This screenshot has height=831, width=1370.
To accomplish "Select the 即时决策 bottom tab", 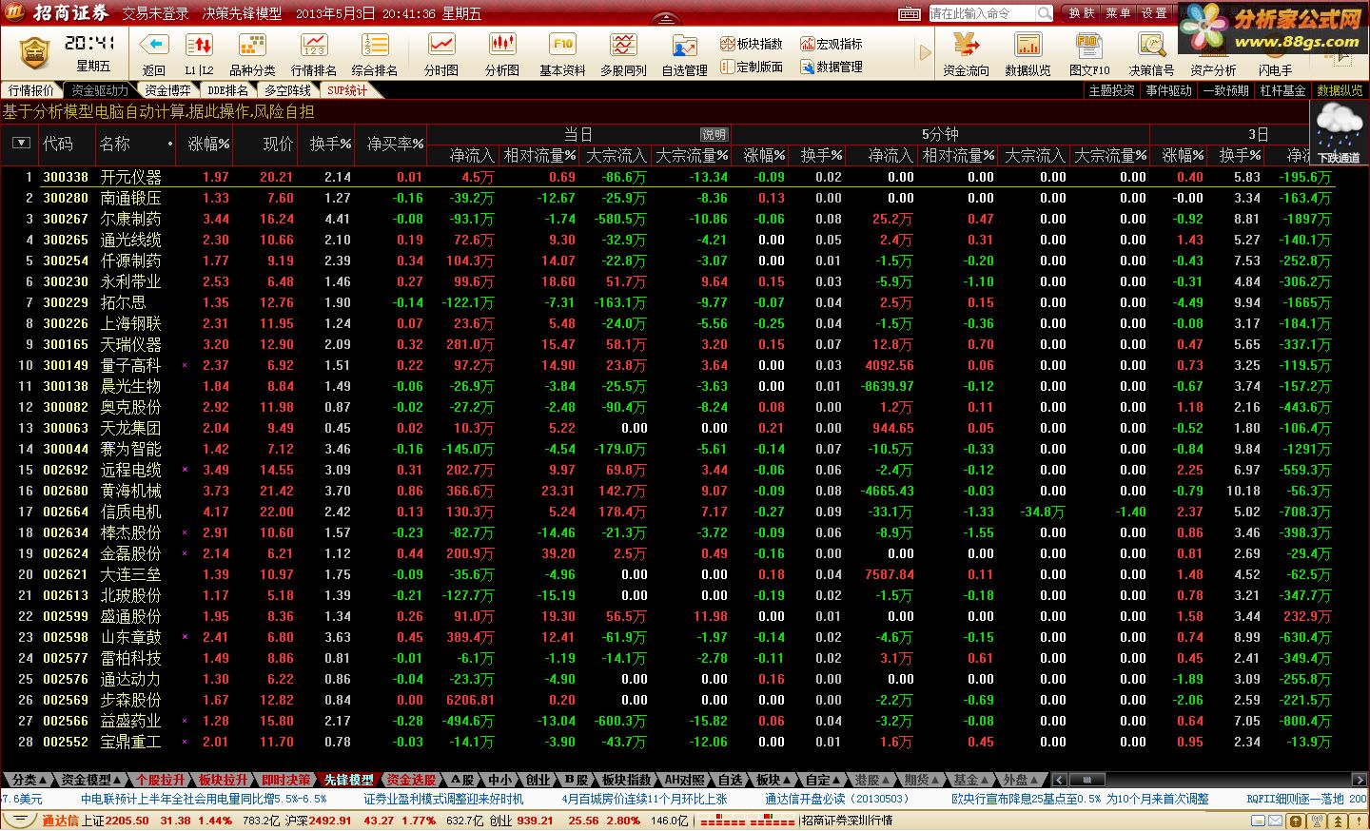I will pos(285,780).
